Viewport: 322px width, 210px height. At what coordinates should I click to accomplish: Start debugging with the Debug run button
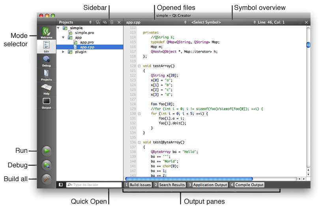pos(47,165)
